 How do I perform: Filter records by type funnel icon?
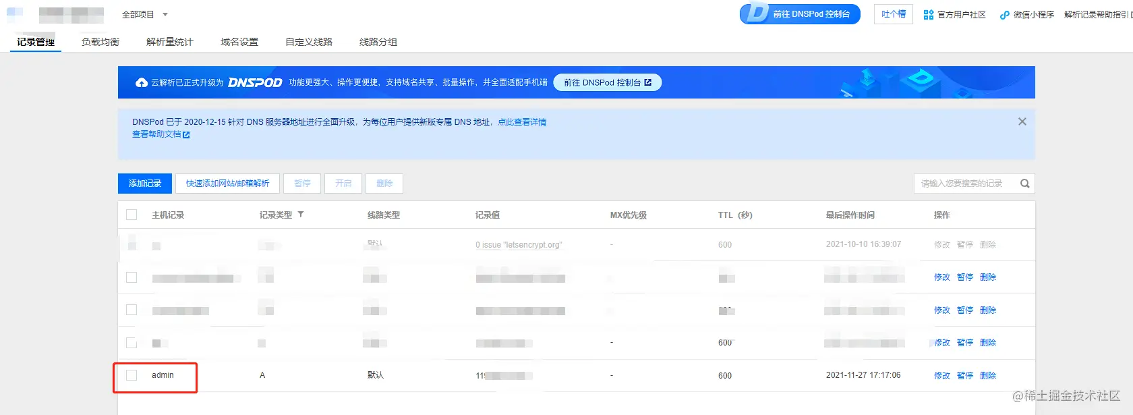tap(301, 215)
